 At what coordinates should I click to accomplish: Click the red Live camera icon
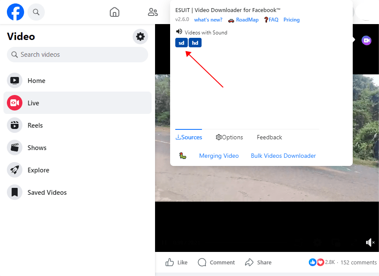click(x=15, y=103)
